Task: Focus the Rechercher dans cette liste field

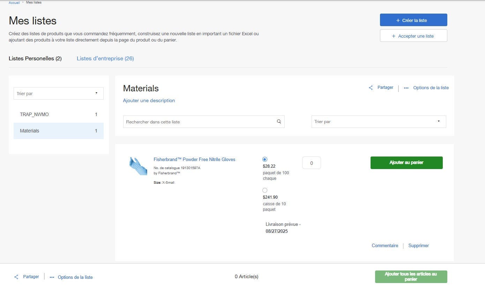Action: click(x=204, y=122)
